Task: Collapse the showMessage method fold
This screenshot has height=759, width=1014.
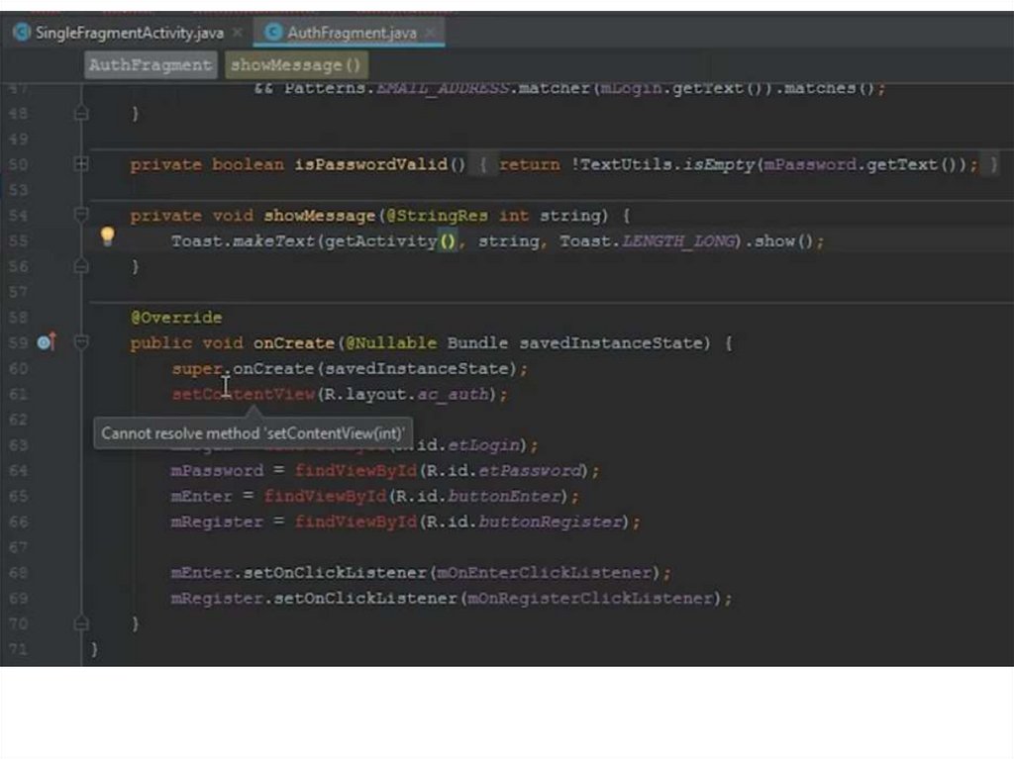Action: (x=82, y=215)
